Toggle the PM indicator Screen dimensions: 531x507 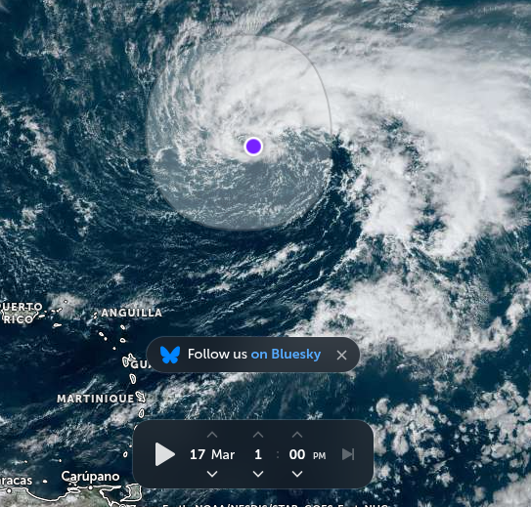pos(319,456)
